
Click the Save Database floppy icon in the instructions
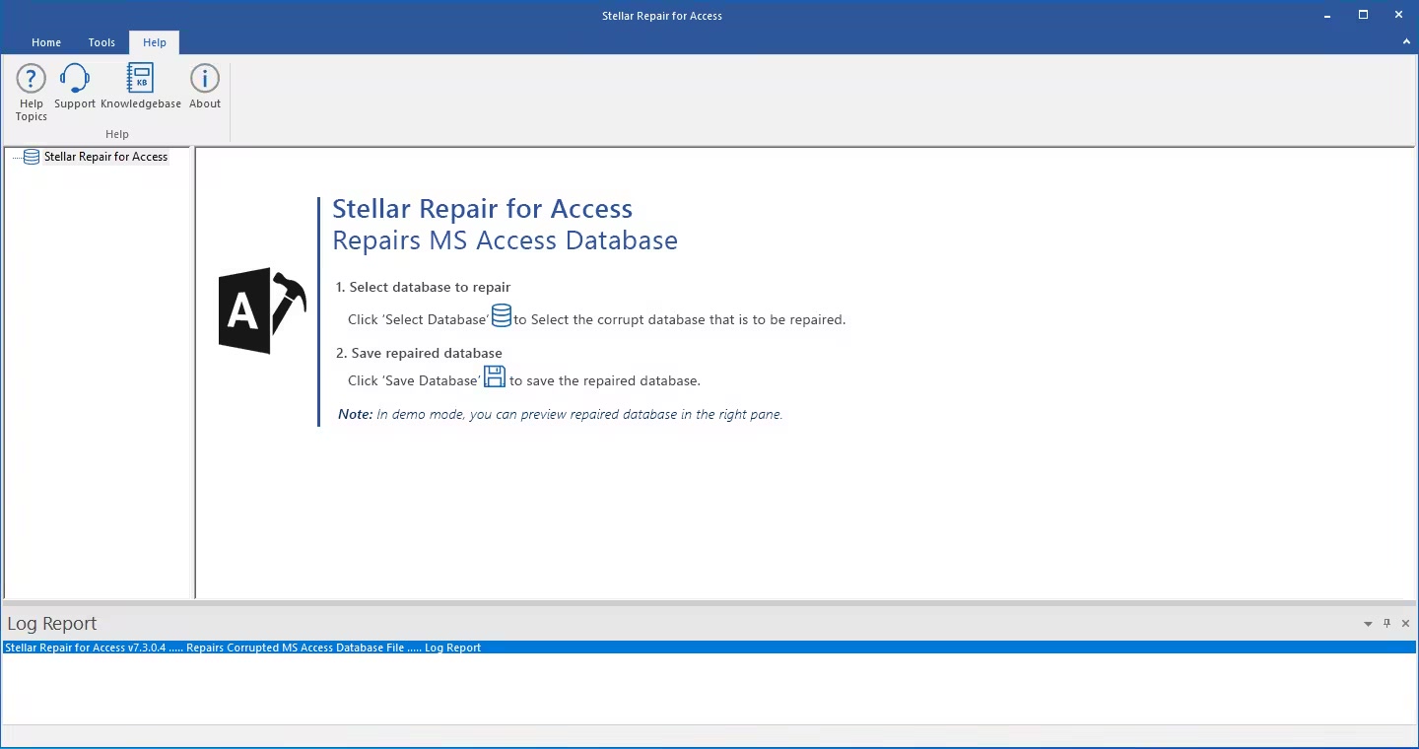[494, 377]
